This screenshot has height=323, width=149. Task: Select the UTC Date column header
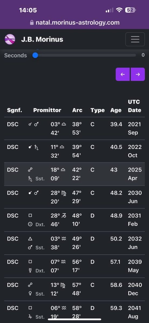coord(134,106)
